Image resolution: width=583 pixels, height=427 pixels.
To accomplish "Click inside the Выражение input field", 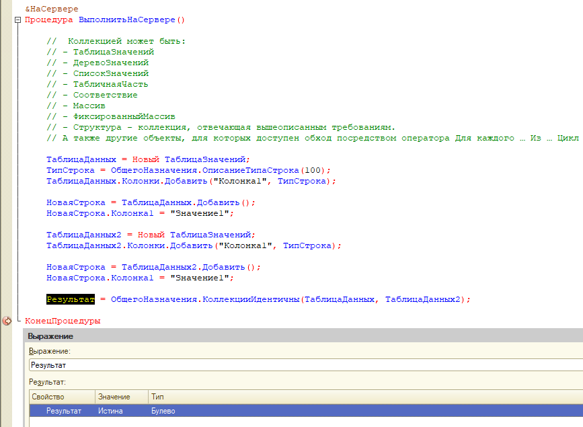I will click(303, 365).
